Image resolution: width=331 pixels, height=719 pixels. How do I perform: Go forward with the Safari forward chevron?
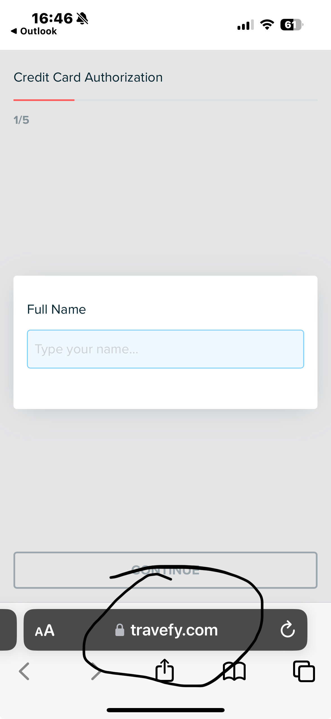point(96,671)
